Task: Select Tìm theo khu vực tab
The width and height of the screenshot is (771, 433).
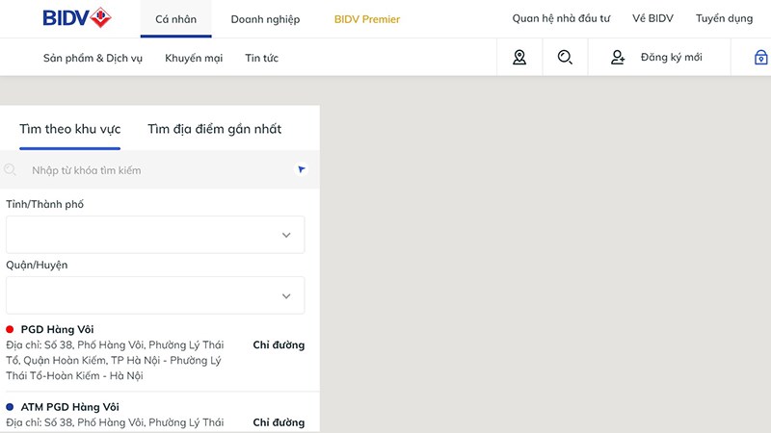Action: pyautogui.click(x=69, y=129)
